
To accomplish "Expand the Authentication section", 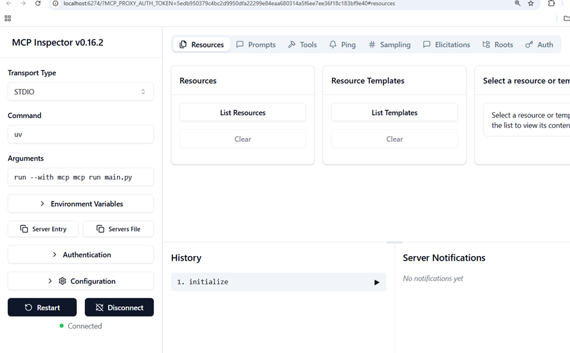I will 80,255.
